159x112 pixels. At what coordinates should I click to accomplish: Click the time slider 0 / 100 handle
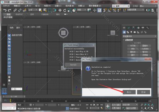click(14, 96)
